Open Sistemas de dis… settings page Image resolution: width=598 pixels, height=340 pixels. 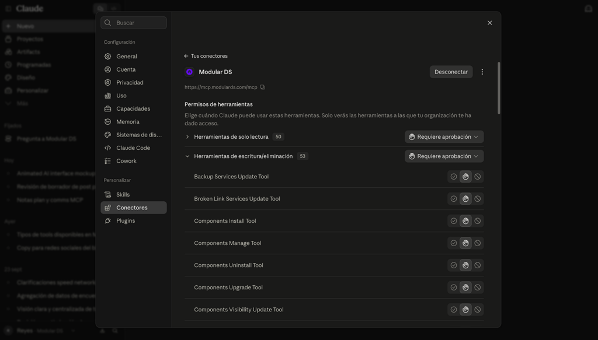coord(134,135)
